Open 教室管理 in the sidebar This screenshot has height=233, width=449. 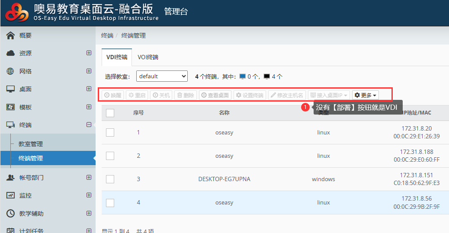(31, 144)
